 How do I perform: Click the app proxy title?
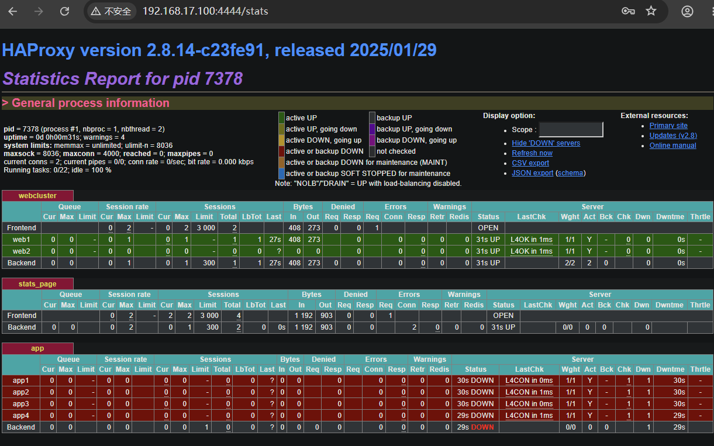[x=37, y=349]
